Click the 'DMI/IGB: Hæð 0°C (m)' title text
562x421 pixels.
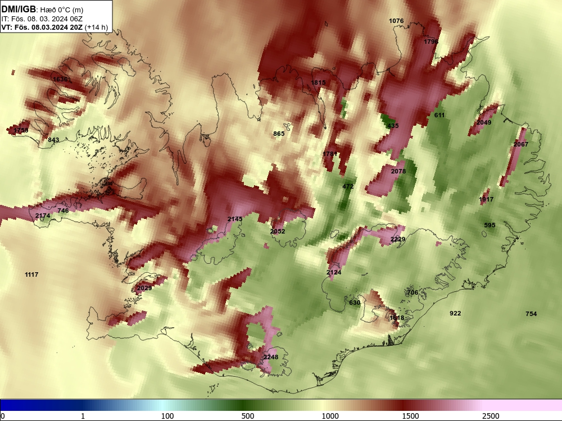coord(42,10)
